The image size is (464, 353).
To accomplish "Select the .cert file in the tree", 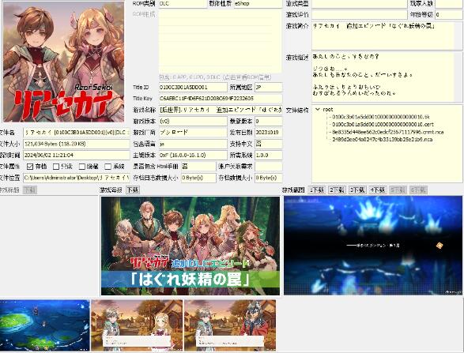I will coord(383,125).
